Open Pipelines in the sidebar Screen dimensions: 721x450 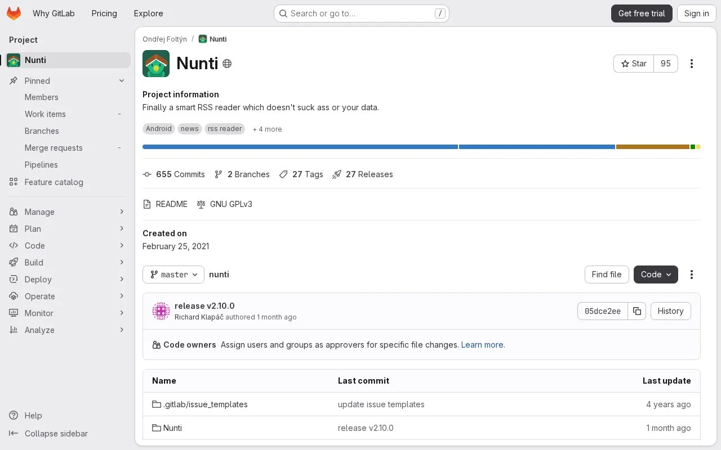[x=68, y=165]
